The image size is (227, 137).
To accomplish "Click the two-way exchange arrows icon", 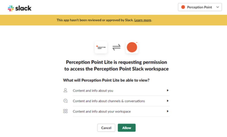I will click(116, 47).
